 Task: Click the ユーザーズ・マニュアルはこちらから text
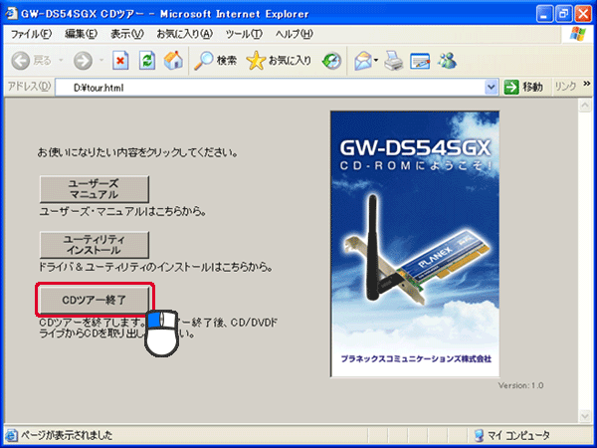coord(122,211)
